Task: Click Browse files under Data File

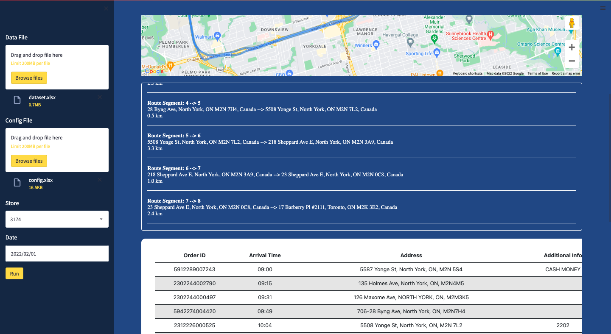Action: [29, 78]
